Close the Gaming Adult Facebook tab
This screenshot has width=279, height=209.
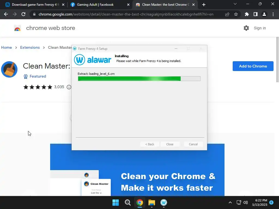[128, 5]
